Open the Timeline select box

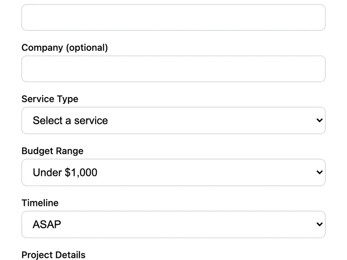click(x=173, y=224)
